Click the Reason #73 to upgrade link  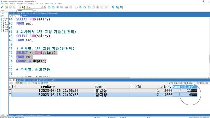point(50,13)
